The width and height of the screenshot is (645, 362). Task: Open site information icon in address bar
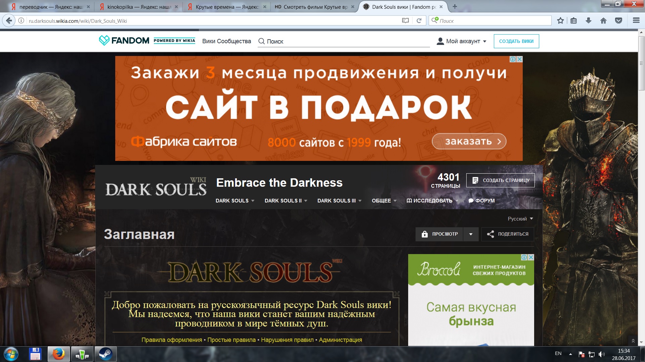(x=21, y=21)
